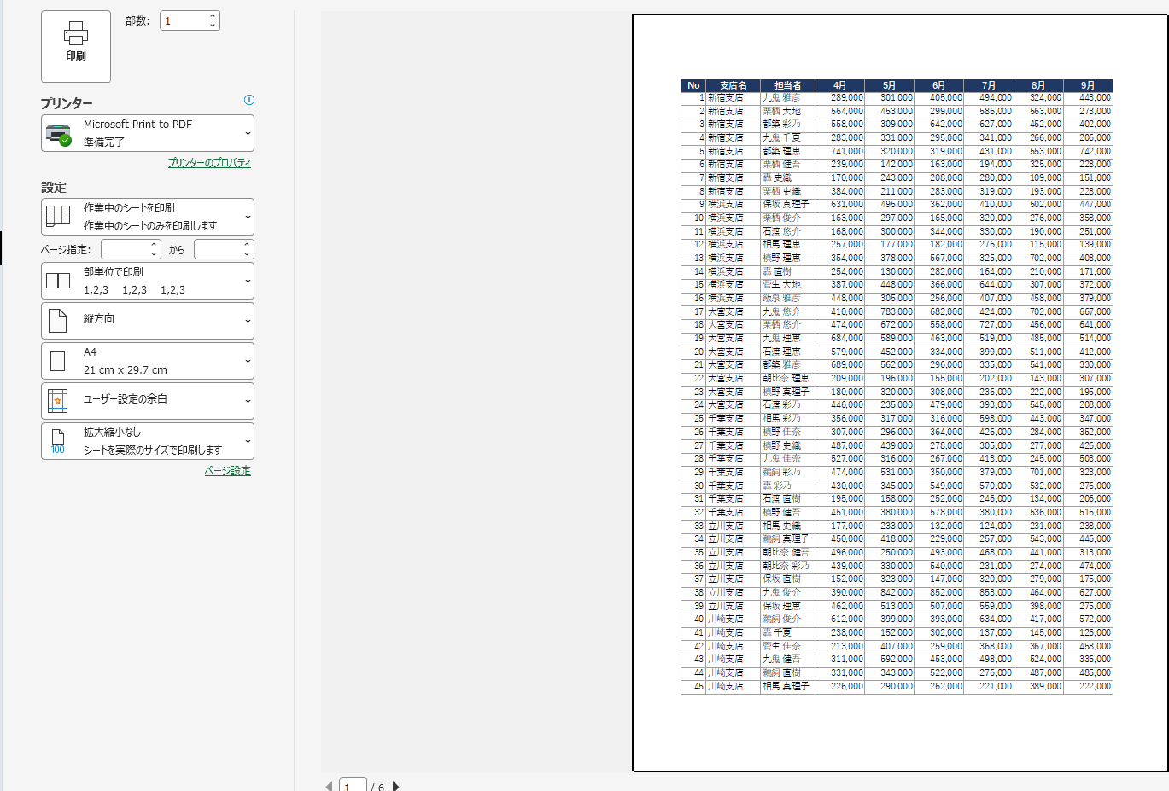
Task: Increase copies with the 部数 up arrow
Action: tap(213, 16)
